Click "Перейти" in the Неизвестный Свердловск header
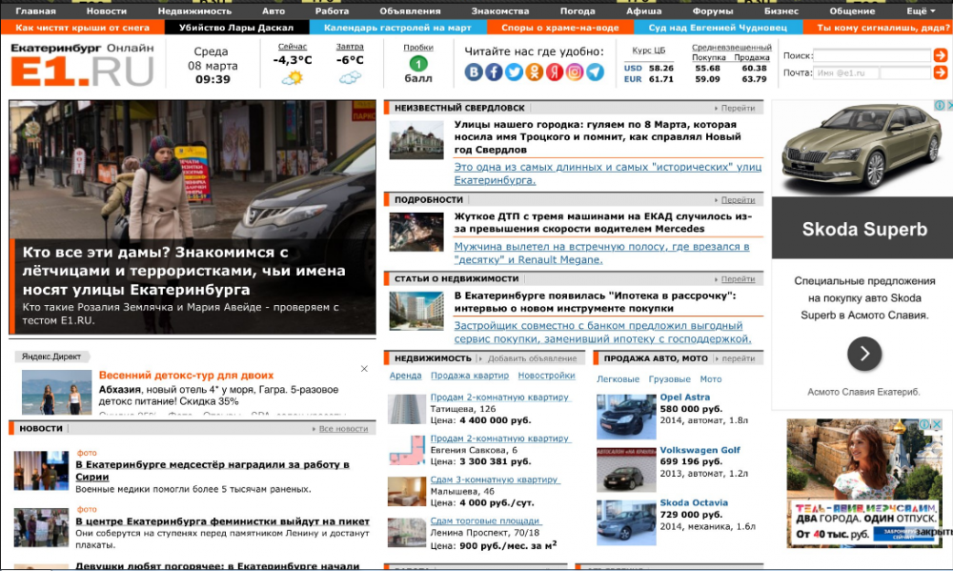 pyautogui.click(x=738, y=109)
